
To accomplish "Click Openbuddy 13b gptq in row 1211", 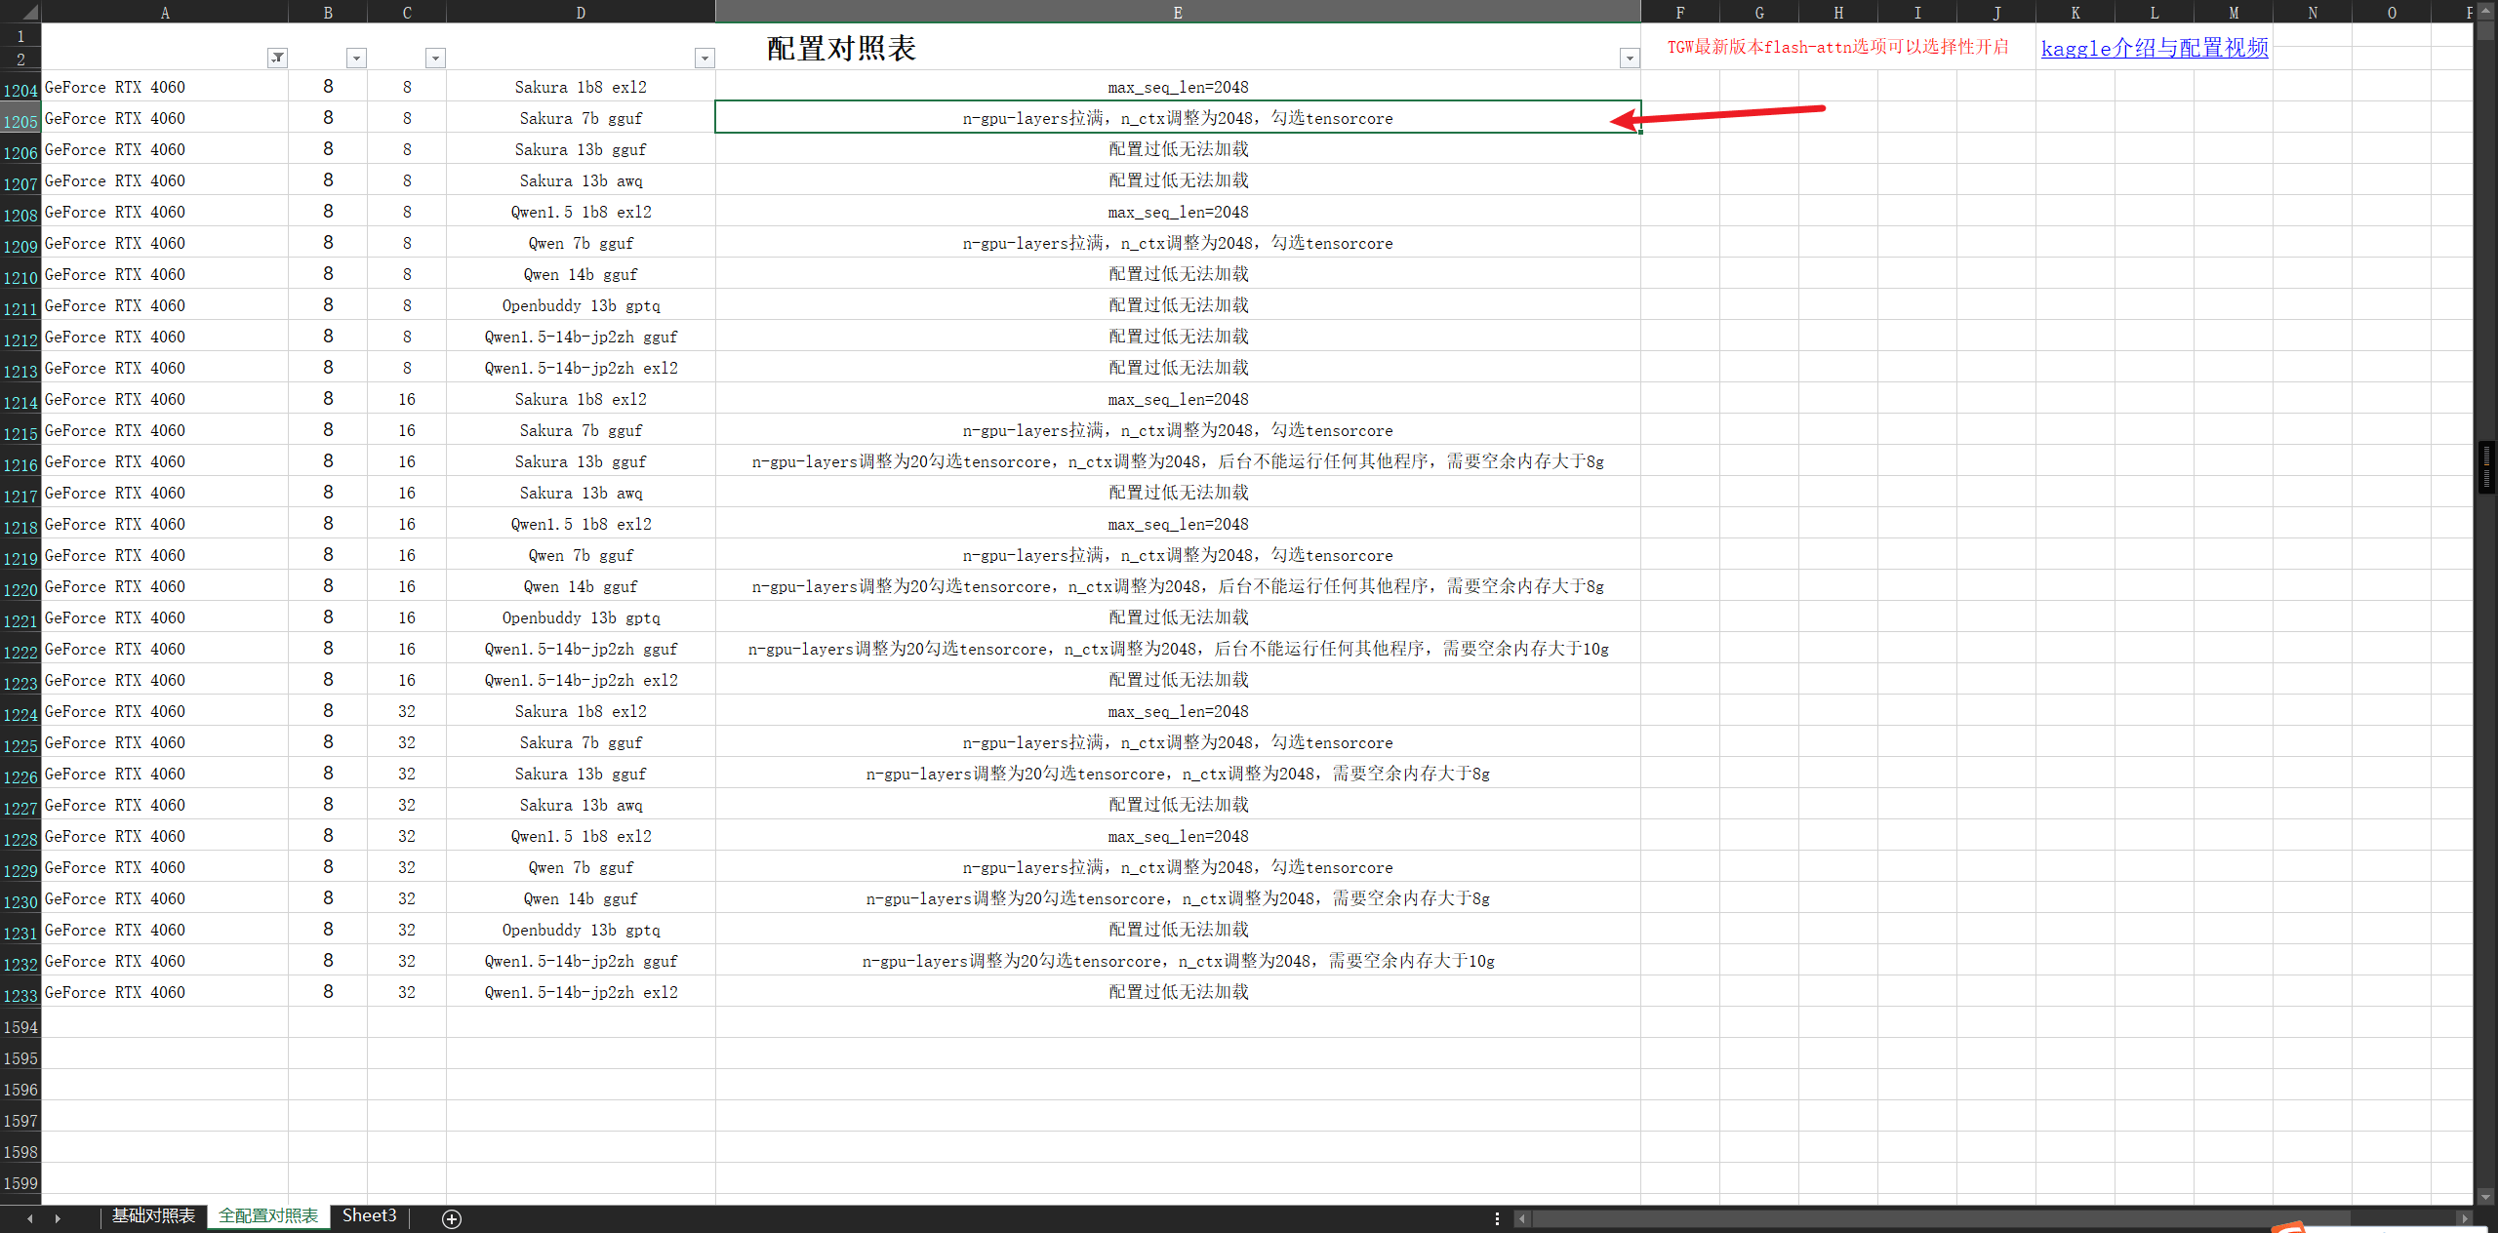I will point(581,305).
